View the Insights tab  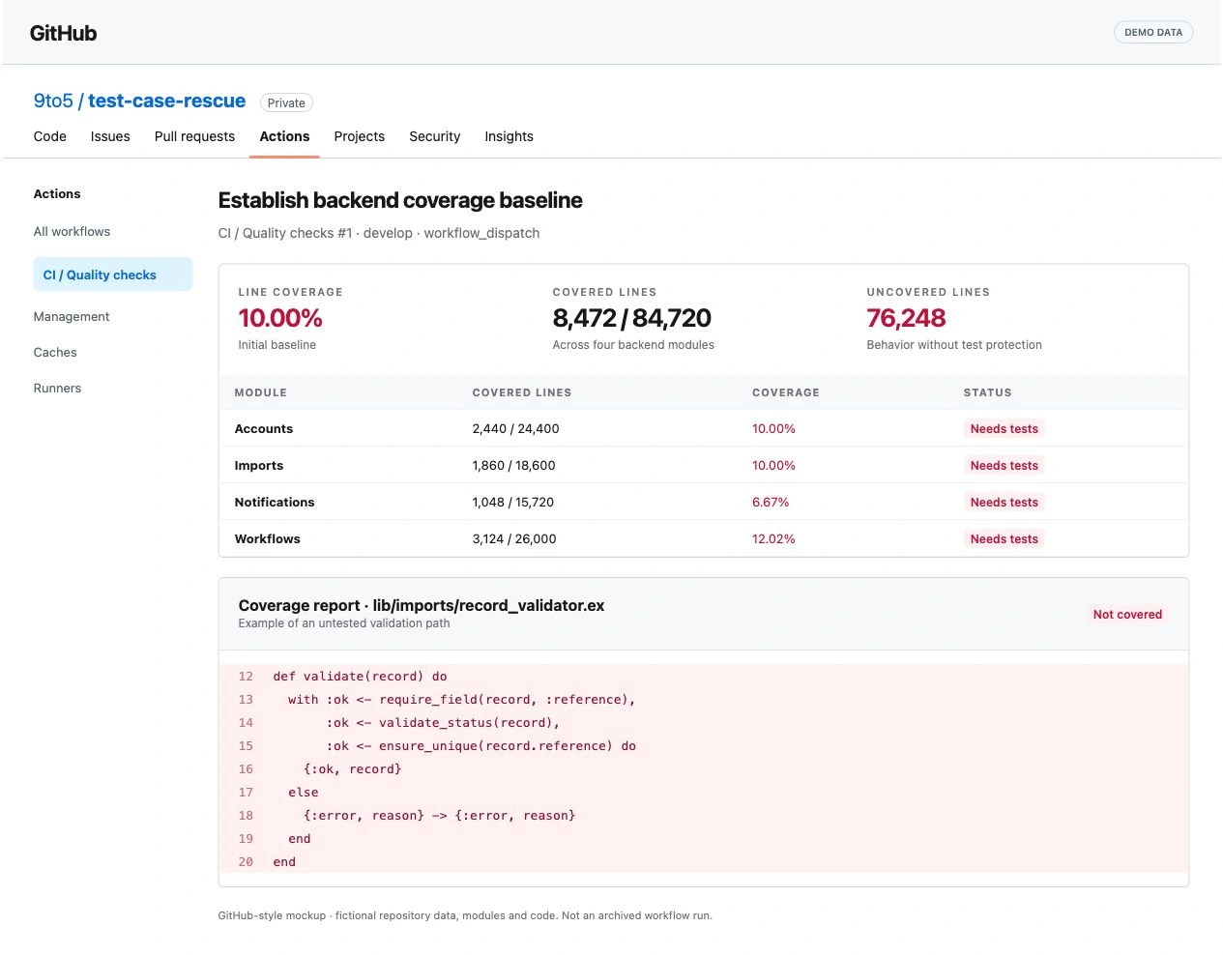tap(510, 136)
